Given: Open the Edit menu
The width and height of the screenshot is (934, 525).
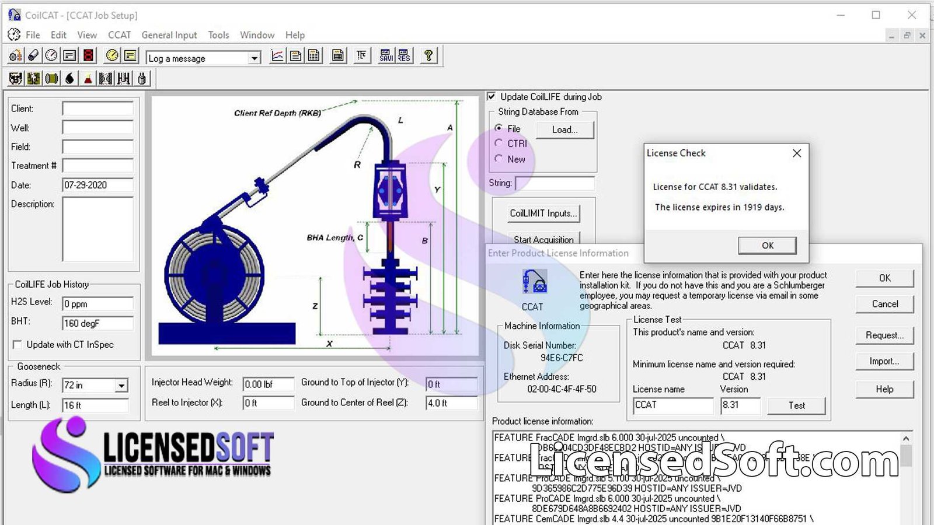Looking at the screenshot, I should tap(58, 35).
